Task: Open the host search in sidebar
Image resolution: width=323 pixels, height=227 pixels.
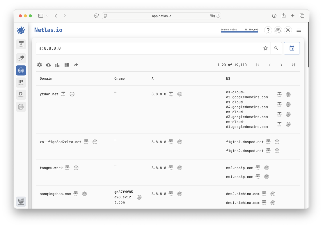Action: (21, 44)
